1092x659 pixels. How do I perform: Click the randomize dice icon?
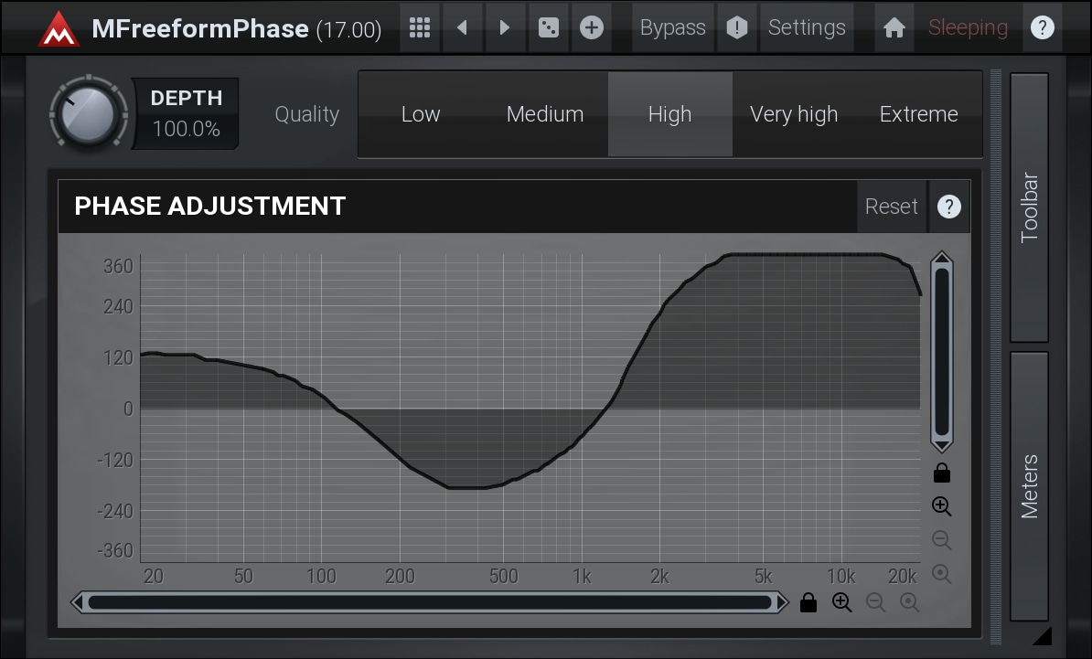(548, 27)
